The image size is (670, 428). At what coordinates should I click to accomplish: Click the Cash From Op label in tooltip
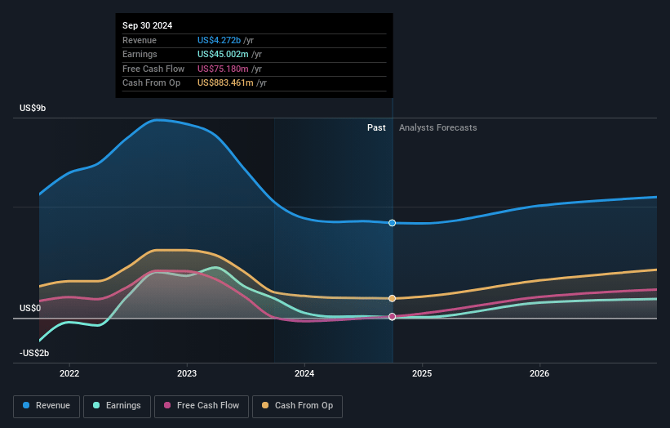click(151, 83)
